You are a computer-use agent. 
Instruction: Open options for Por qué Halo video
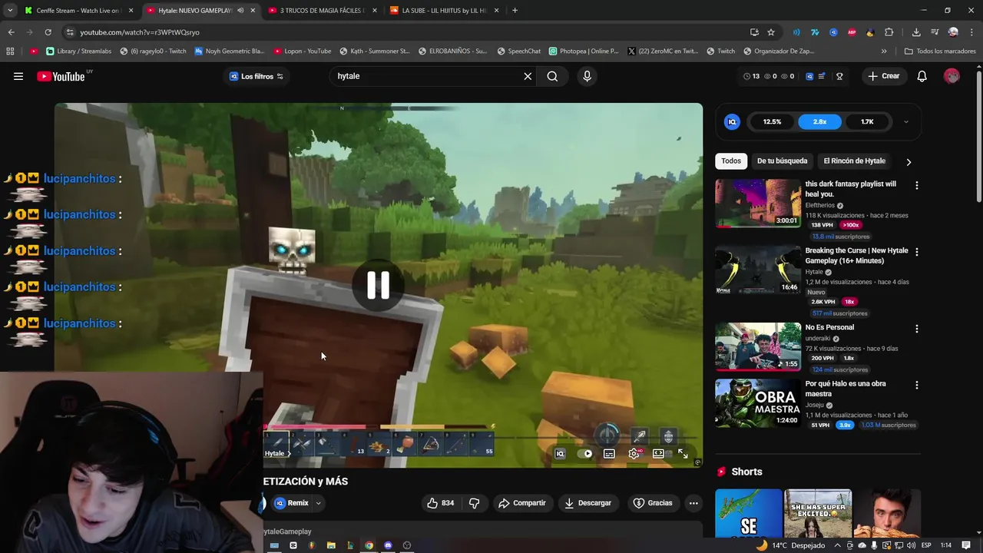[916, 385]
